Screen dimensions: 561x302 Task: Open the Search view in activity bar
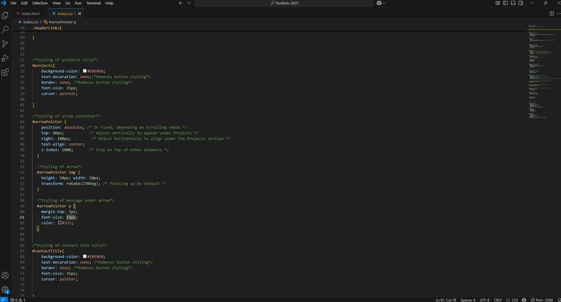5,30
